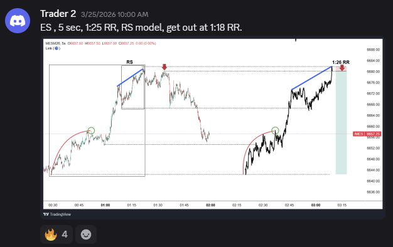Click the fire reaction with 4 votes

point(57,234)
